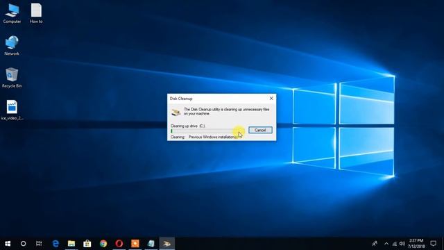Viewport: 444px width, 250px height.
Task: Click the Disk Cleanup drive icon in dialog
Action: pos(176,112)
